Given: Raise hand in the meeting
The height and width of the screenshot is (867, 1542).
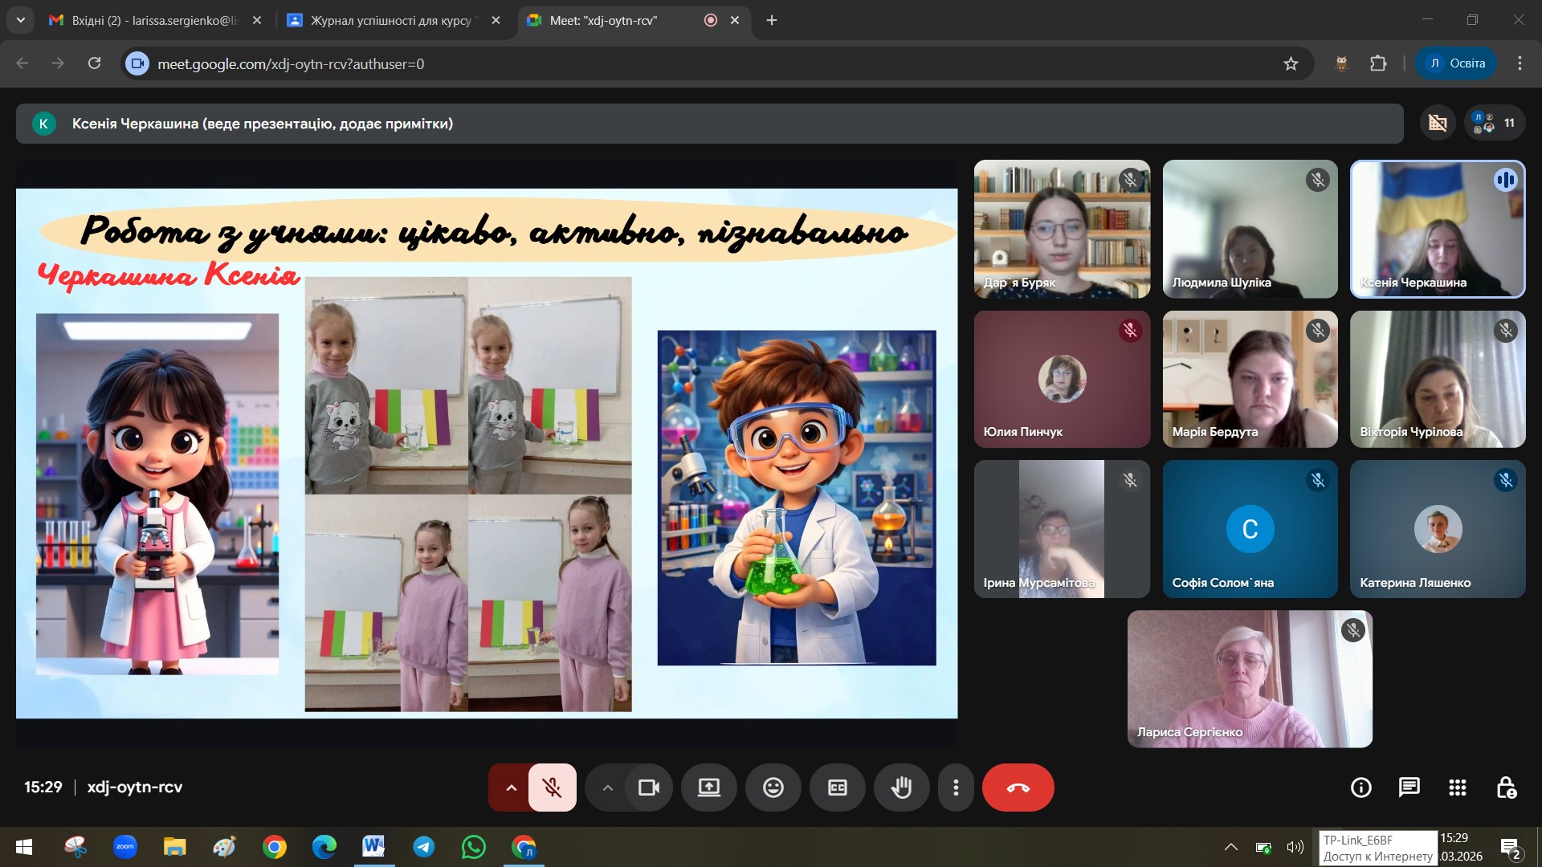Looking at the screenshot, I should [x=901, y=788].
